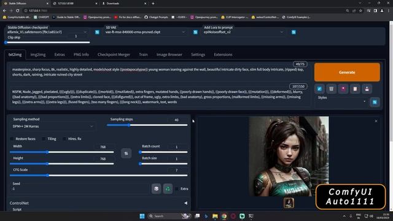This screenshot has height=221, width=393.
Task: Click the dice random seed button
Action: [x=157, y=188]
